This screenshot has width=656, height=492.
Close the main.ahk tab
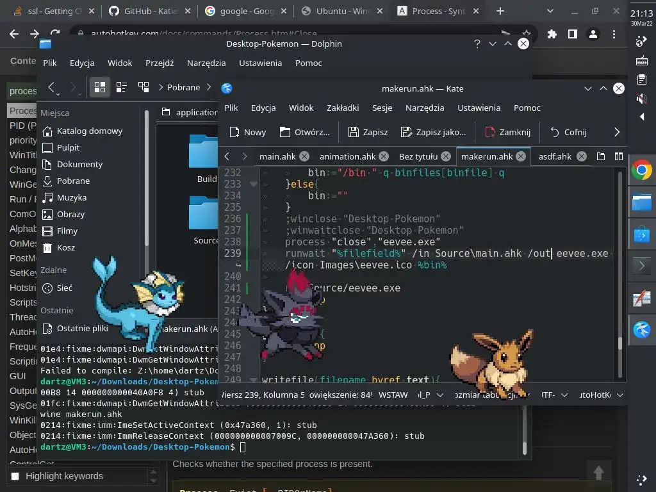[x=304, y=156]
